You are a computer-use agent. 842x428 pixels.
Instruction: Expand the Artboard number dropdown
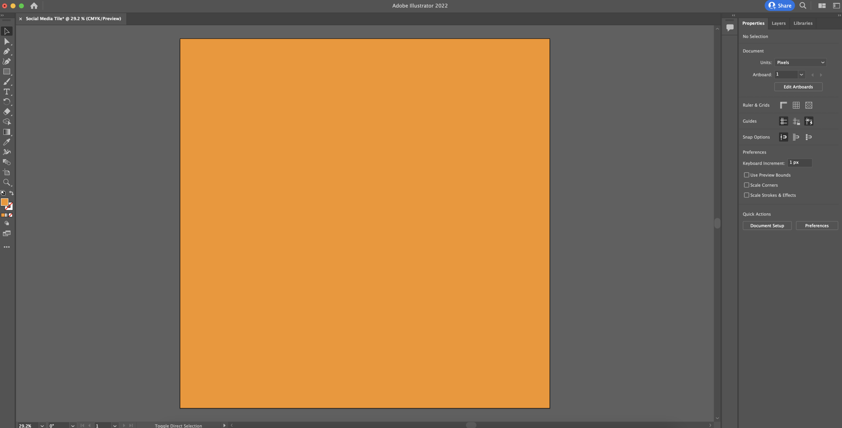[801, 75]
